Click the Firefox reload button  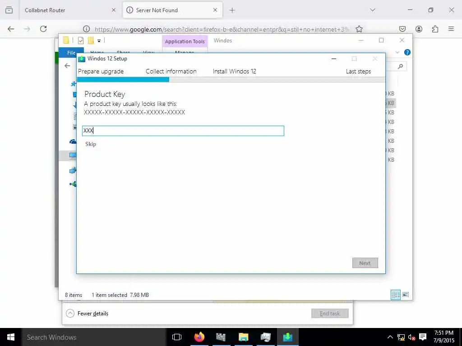click(43, 29)
